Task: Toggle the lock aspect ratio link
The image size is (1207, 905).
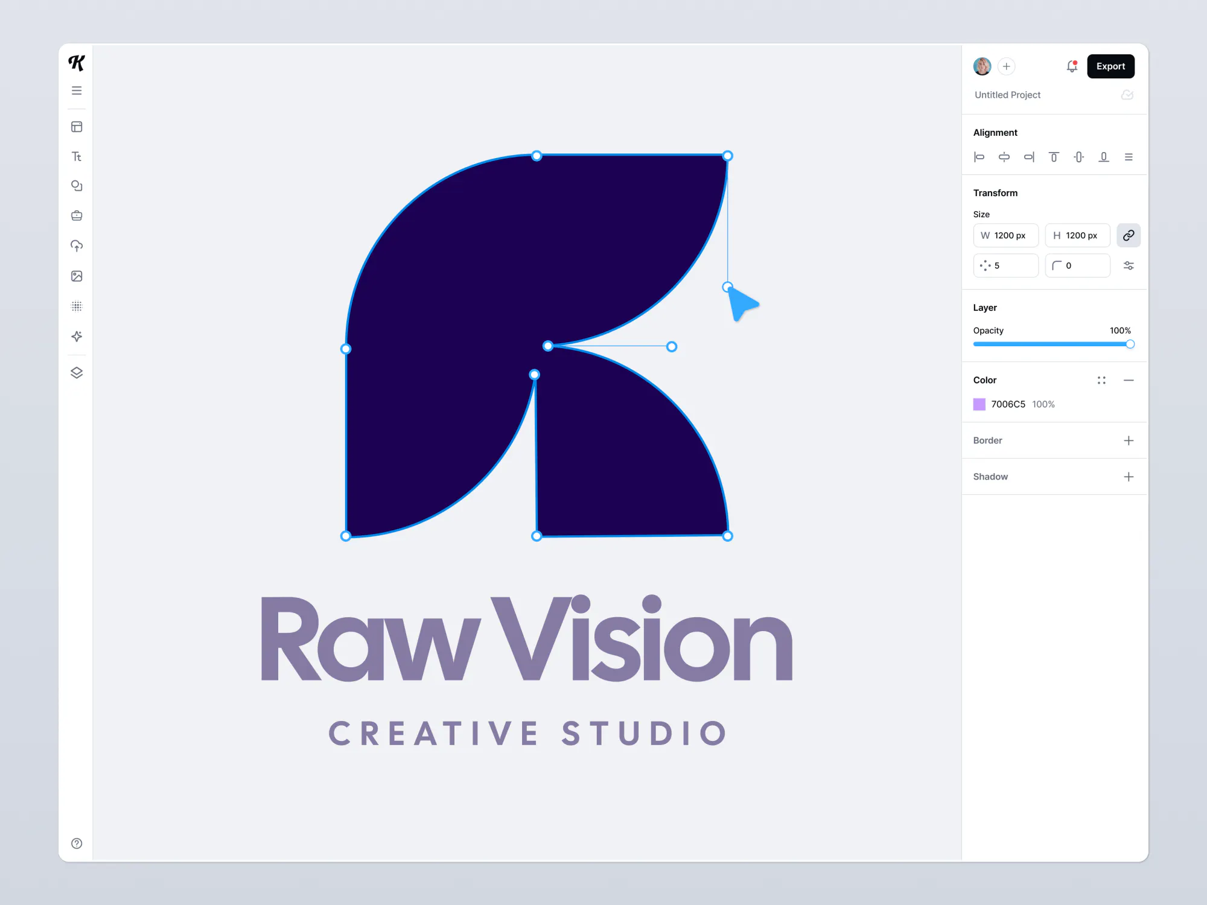Action: coord(1129,235)
